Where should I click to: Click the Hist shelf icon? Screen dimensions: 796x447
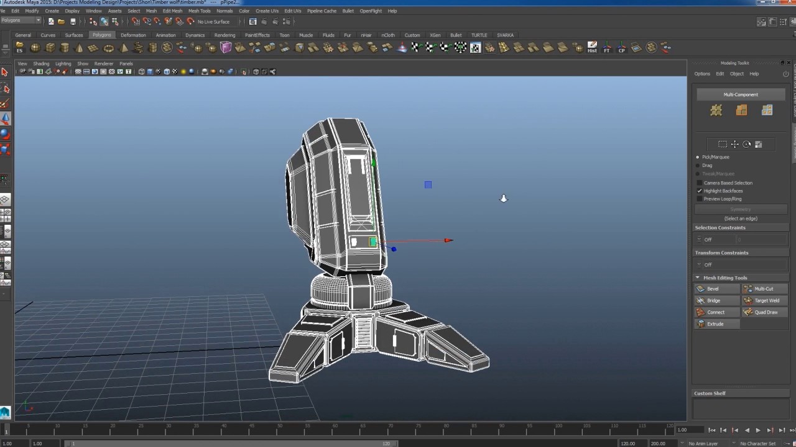tap(592, 48)
